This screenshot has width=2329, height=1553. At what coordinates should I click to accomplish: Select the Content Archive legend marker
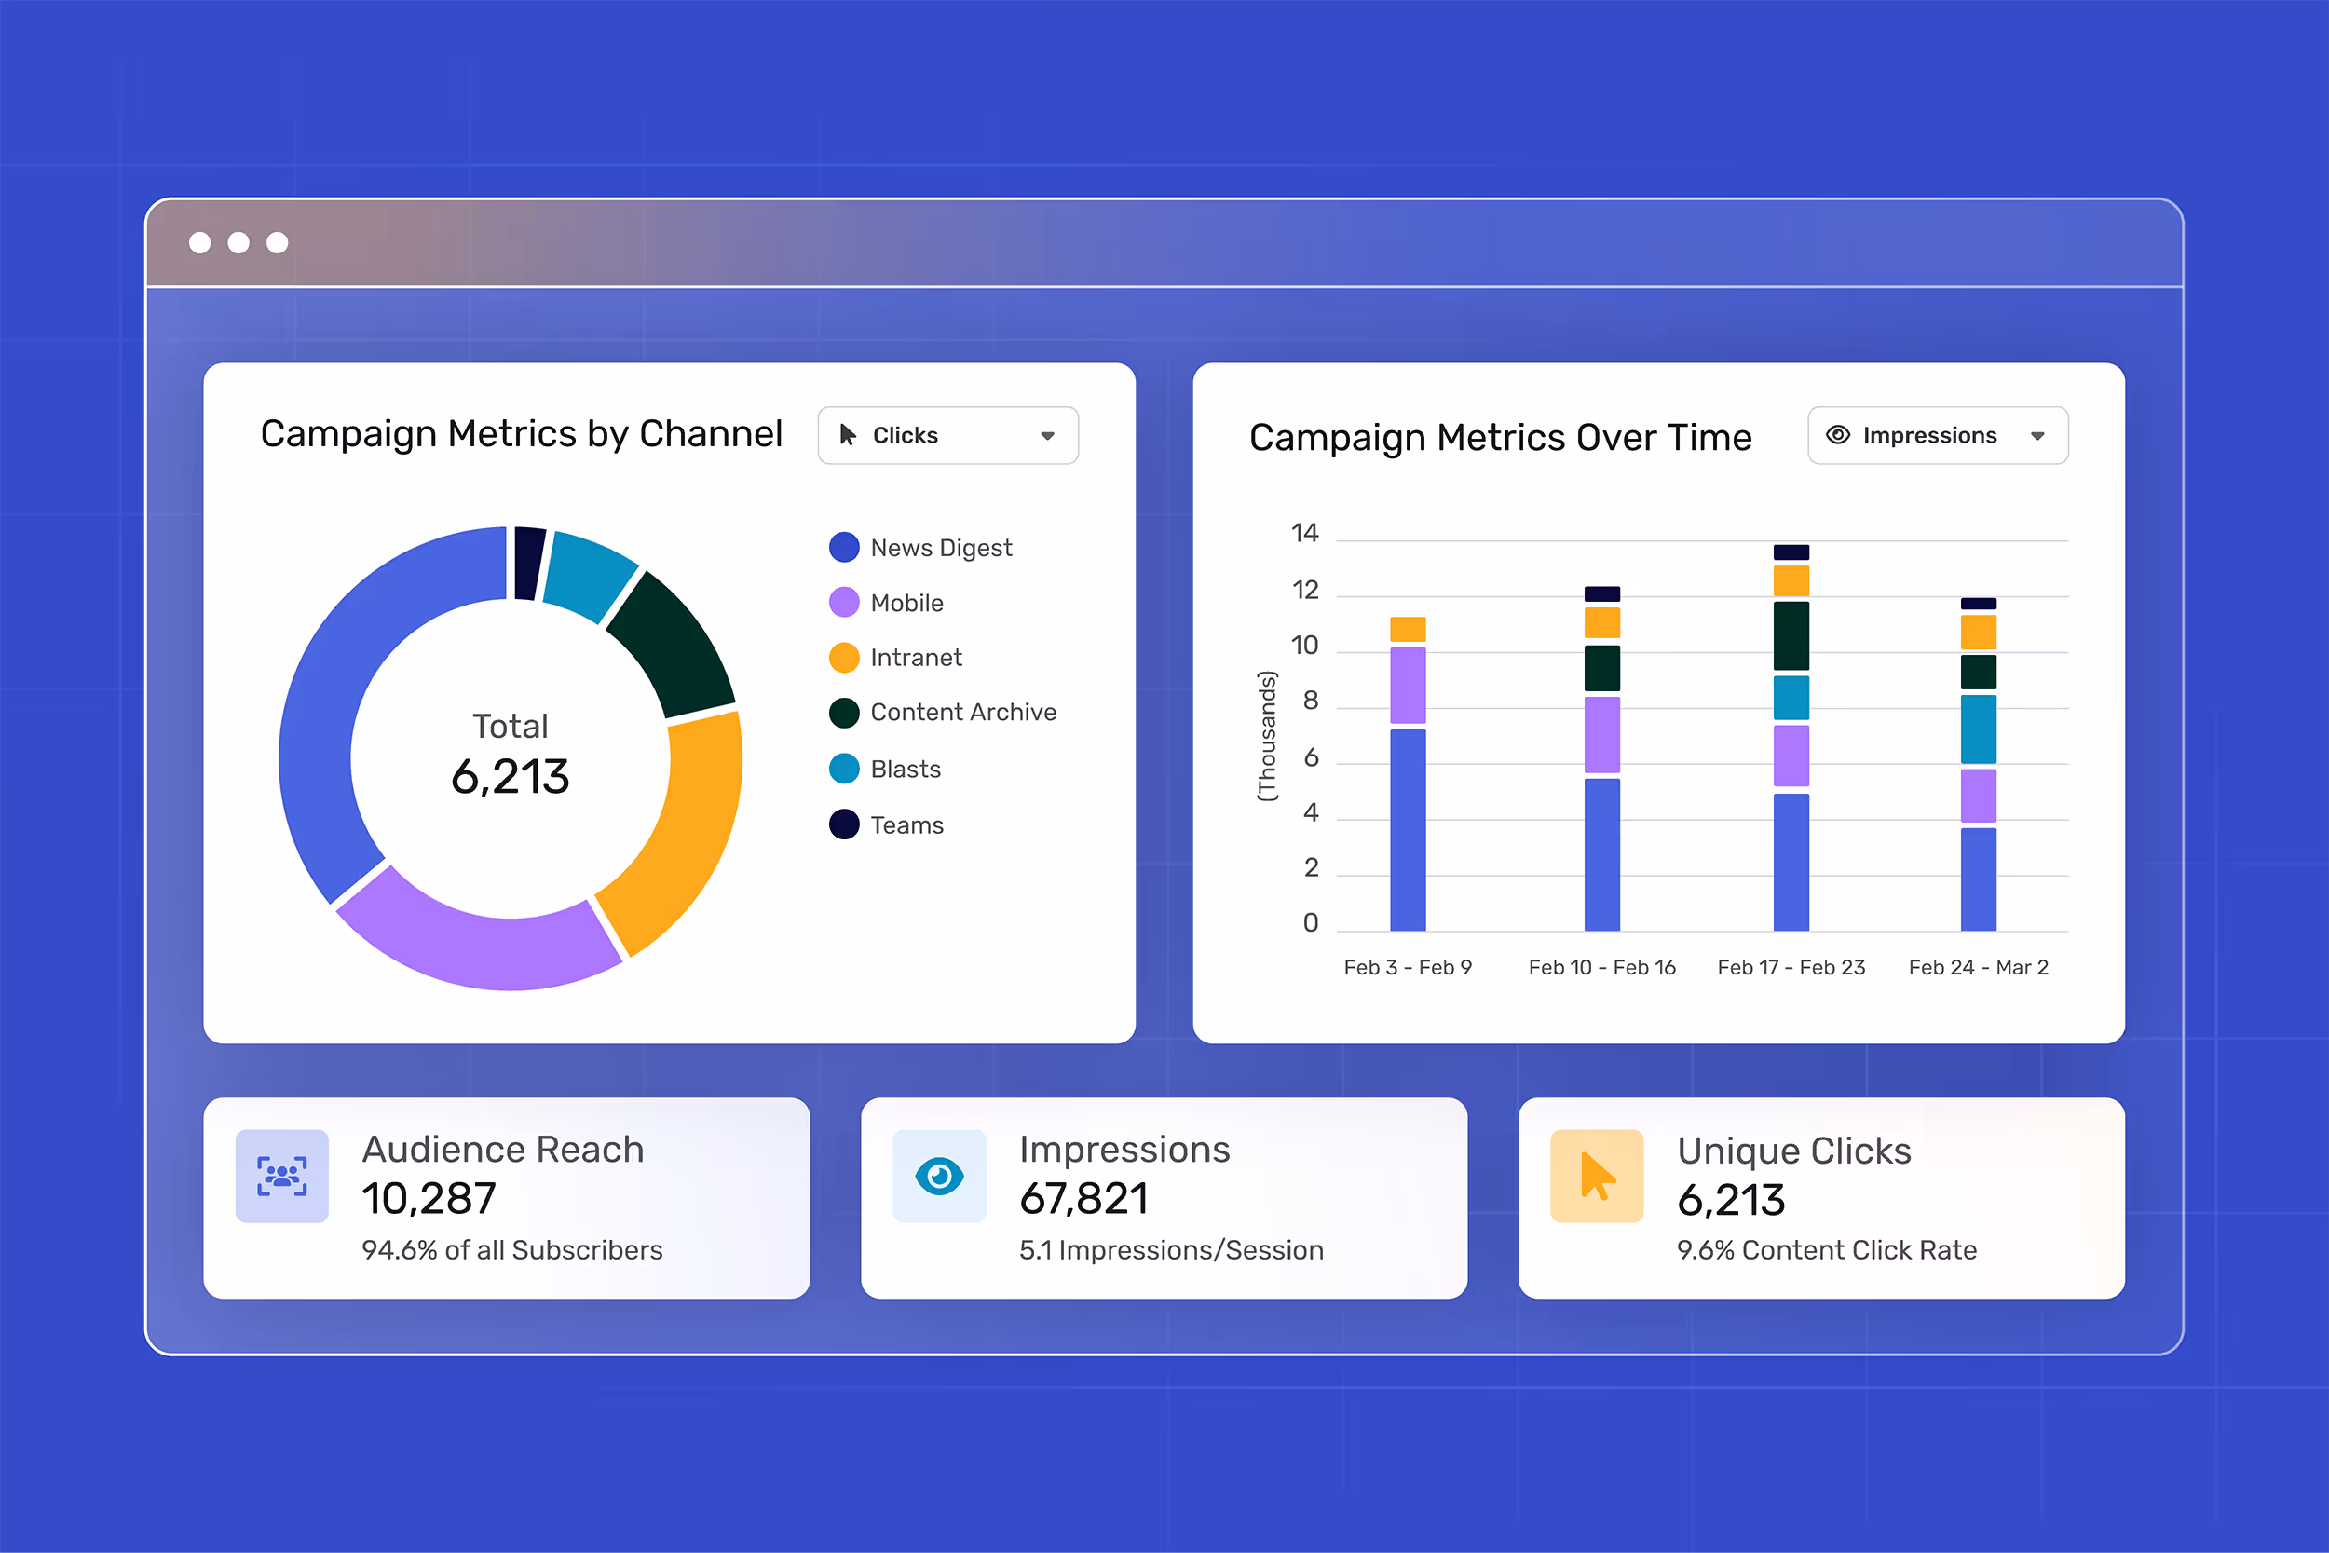(843, 712)
